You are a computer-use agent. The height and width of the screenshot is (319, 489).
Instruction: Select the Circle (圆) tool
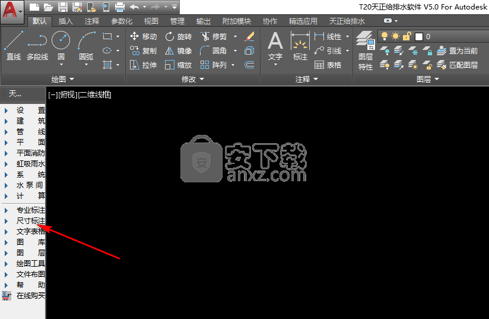pos(61,44)
